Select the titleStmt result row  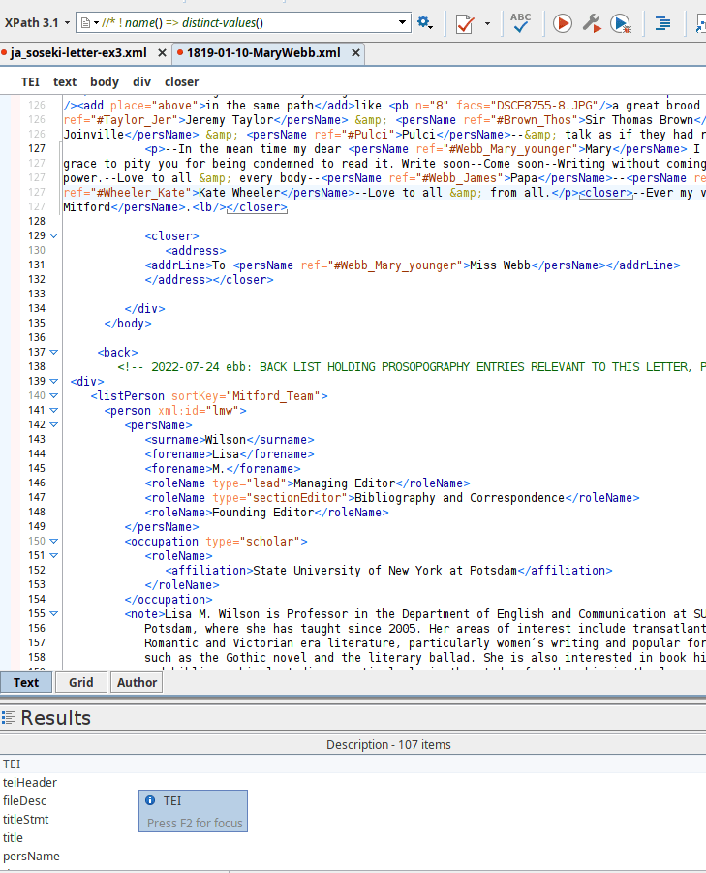tap(353, 820)
